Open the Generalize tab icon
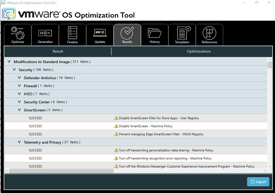 [x=45, y=33]
